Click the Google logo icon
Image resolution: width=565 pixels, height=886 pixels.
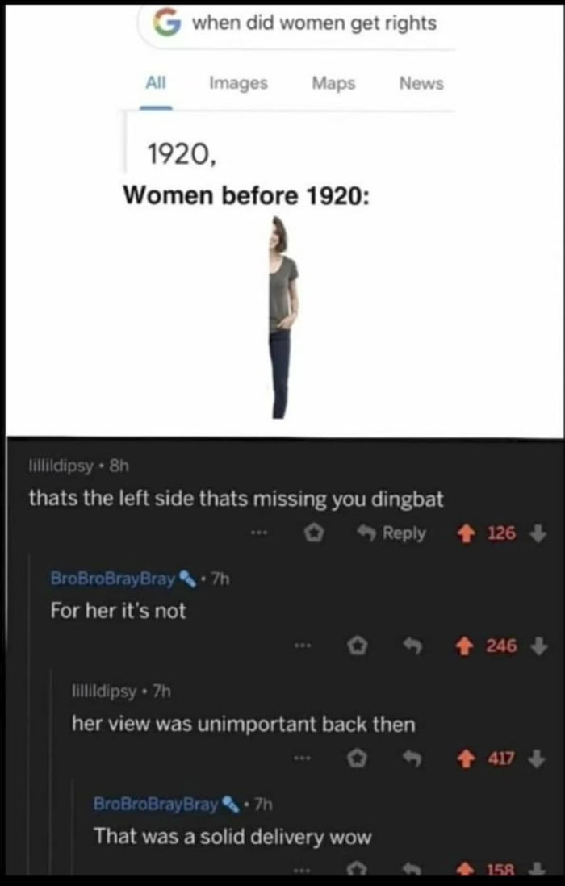166,23
